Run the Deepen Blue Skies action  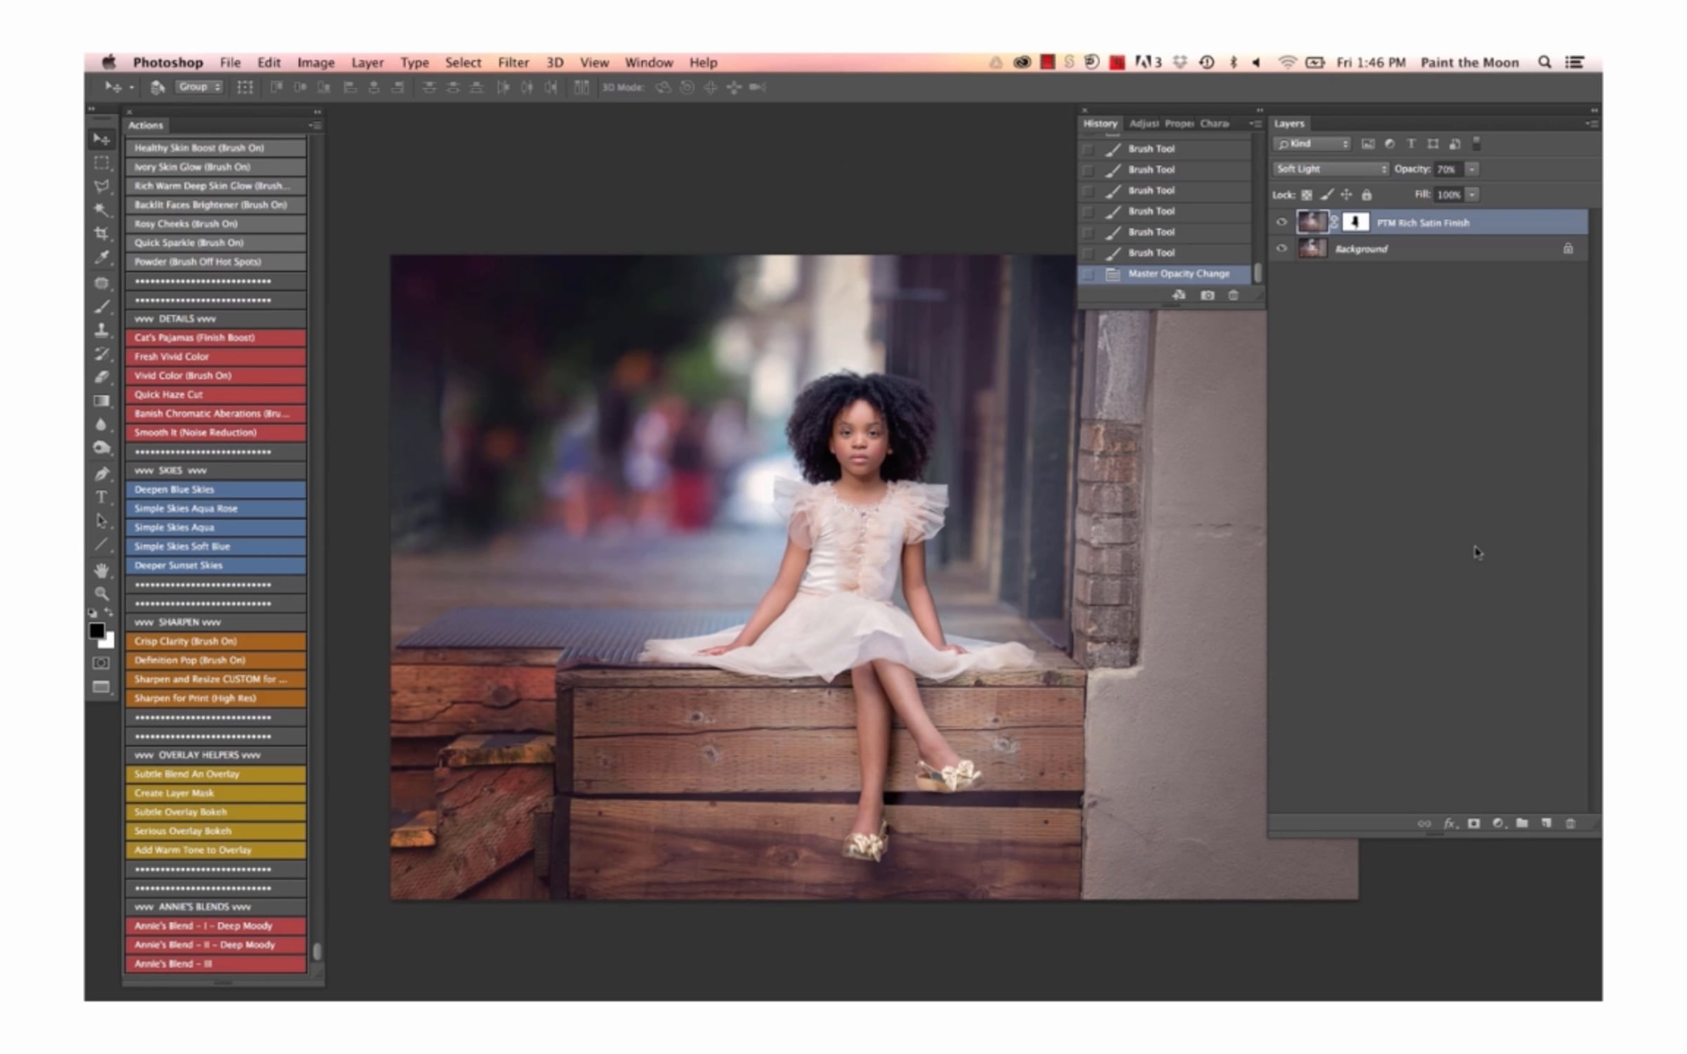(x=216, y=490)
